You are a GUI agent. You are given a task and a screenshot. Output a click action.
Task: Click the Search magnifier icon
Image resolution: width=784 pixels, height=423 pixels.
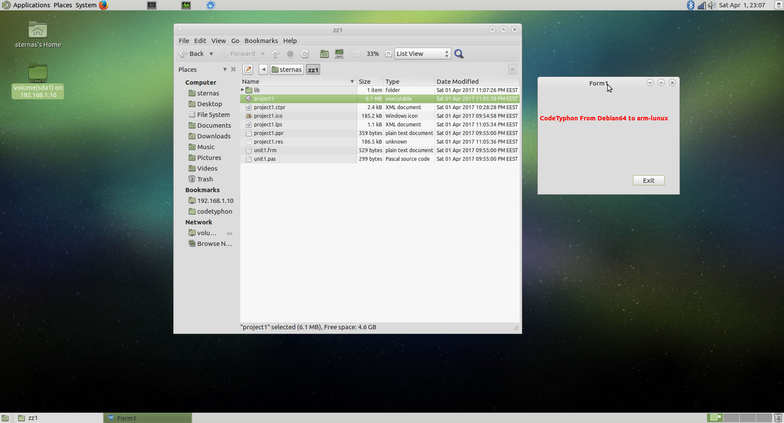(x=459, y=54)
